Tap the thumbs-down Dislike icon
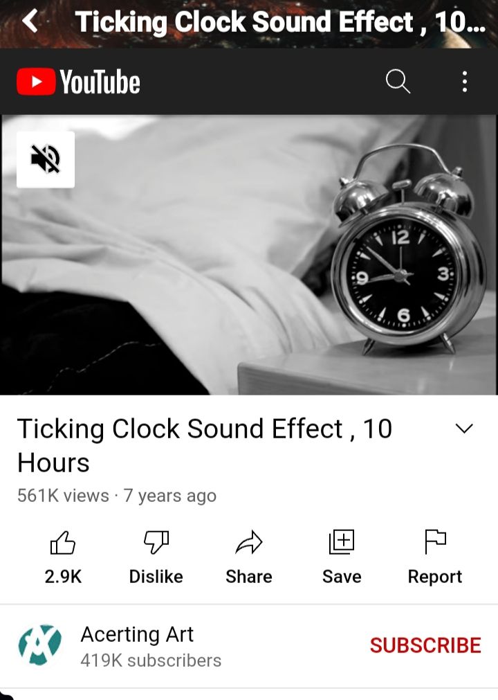The height and width of the screenshot is (700, 498). [x=156, y=542]
